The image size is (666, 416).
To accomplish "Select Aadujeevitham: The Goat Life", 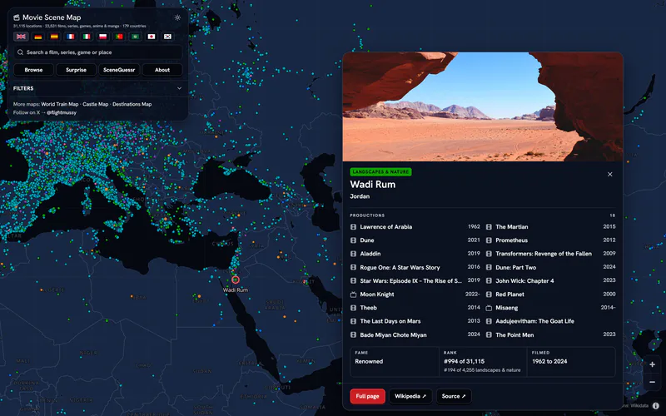I will (x=550, y=321).
